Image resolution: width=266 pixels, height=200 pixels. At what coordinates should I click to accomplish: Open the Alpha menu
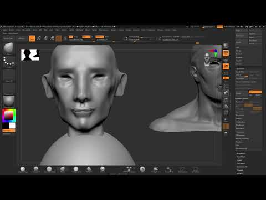(5, 30)
